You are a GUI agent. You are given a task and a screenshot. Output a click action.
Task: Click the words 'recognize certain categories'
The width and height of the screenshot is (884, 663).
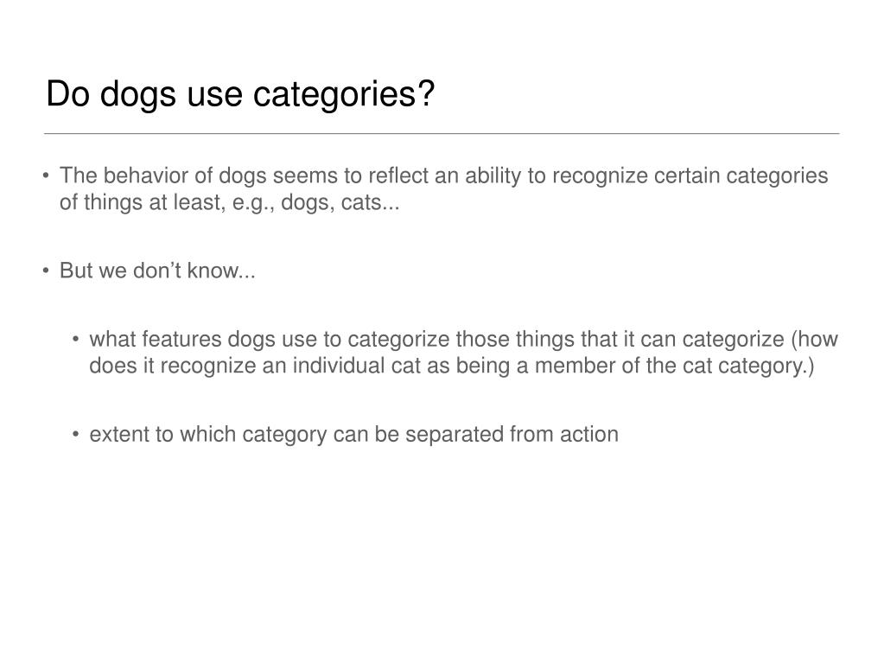tap(690, 175)
